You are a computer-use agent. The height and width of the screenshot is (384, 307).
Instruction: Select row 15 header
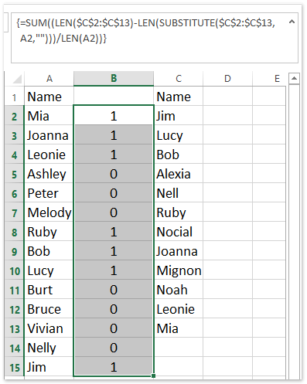point(14,368)
